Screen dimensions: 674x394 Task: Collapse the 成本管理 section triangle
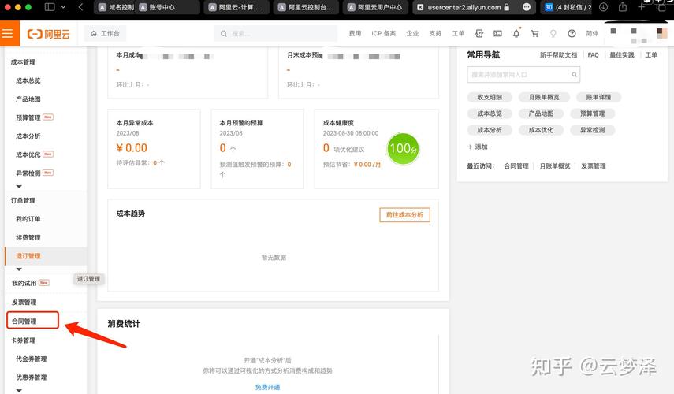coord(18,187)
